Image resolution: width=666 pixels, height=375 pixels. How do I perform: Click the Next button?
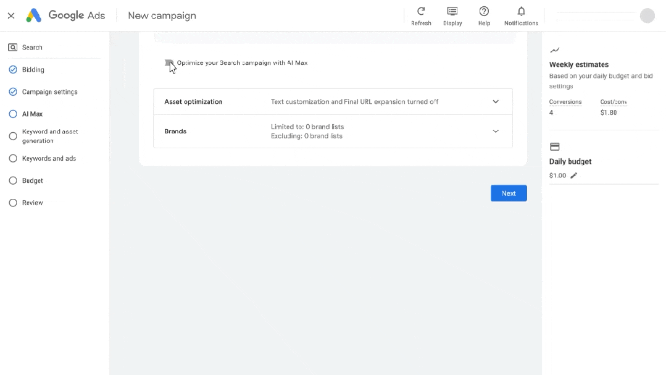click(x=509, y=193)
